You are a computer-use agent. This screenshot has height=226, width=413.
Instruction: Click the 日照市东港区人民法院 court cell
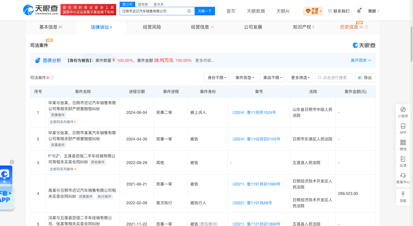pyautogui.click(x=312, y=139)
